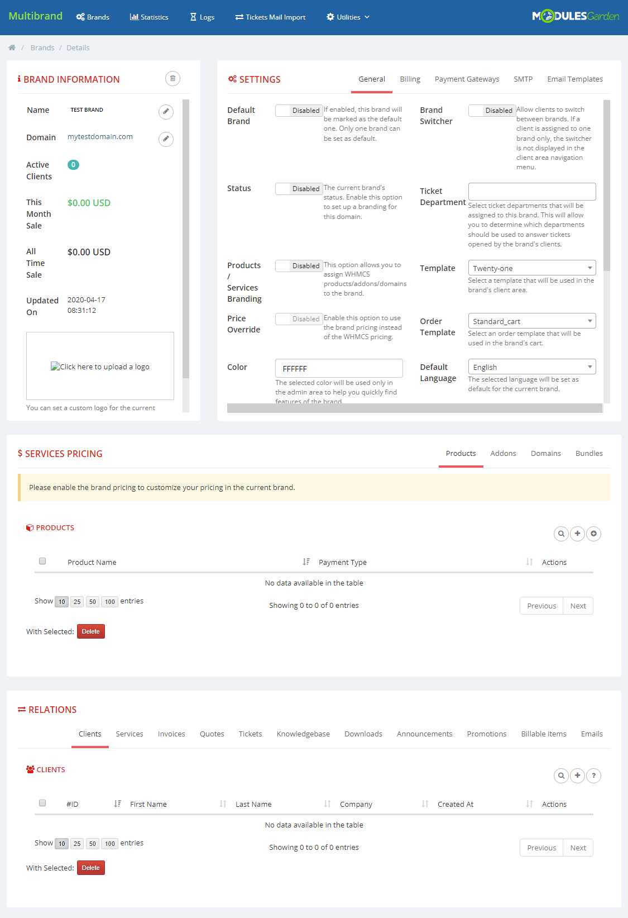This screenshot has height=918, width=628.
Task: Click the search icon in Products table
Action: pyautogui.click(x=561, y=534)
